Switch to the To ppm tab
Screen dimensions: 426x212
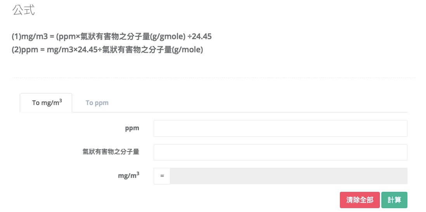tap(97, 103)
